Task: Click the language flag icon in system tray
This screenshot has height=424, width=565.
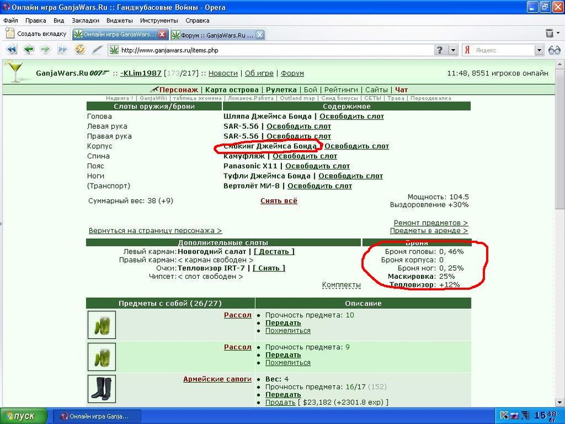Action: point(515,415)
